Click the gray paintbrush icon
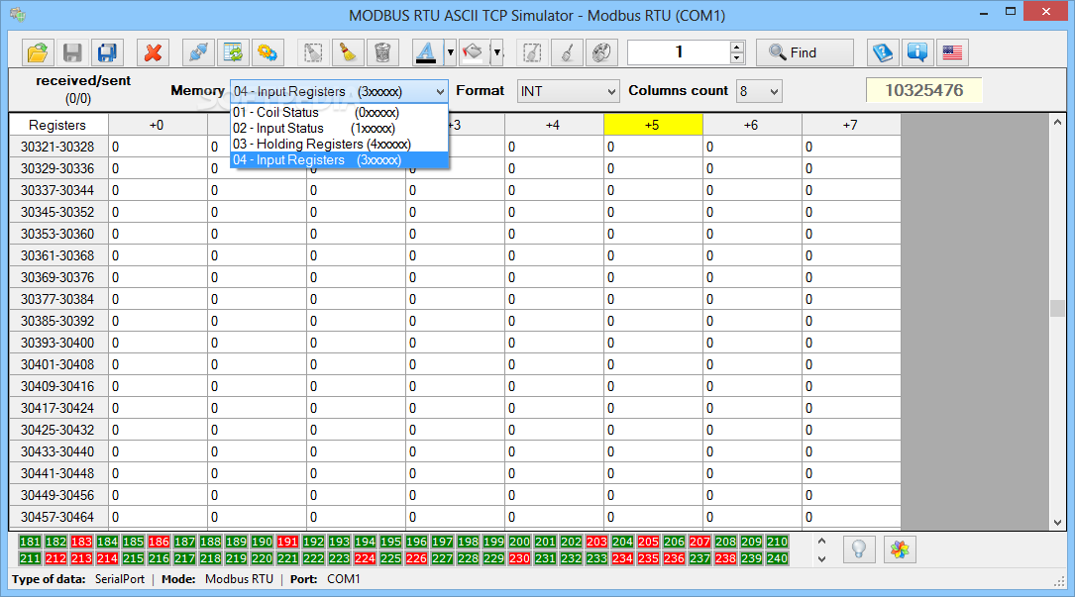 tap(567, 52)
